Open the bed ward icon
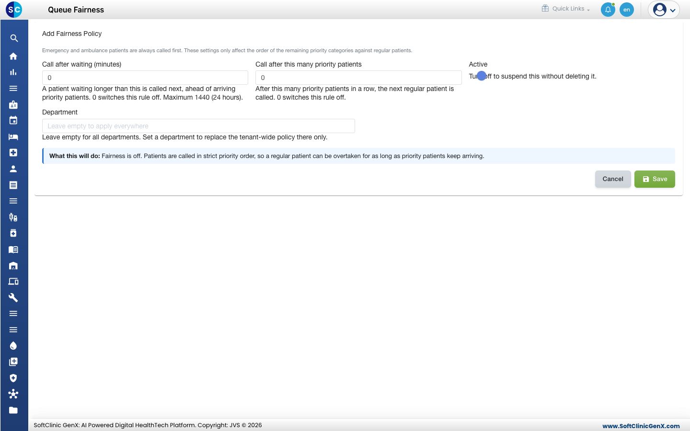690x431 pixels. click(13, 136)
